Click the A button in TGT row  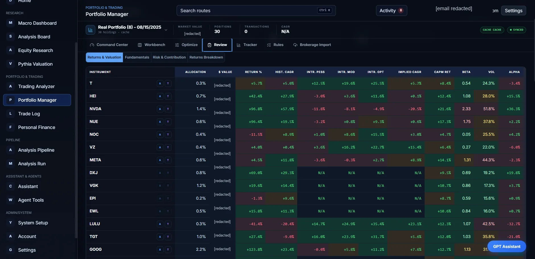pos(160,237)
